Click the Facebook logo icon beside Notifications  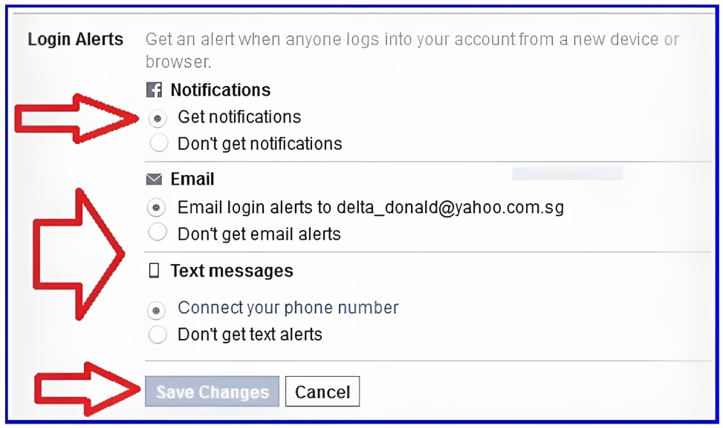pyautogui.click(x=154, y=90)
